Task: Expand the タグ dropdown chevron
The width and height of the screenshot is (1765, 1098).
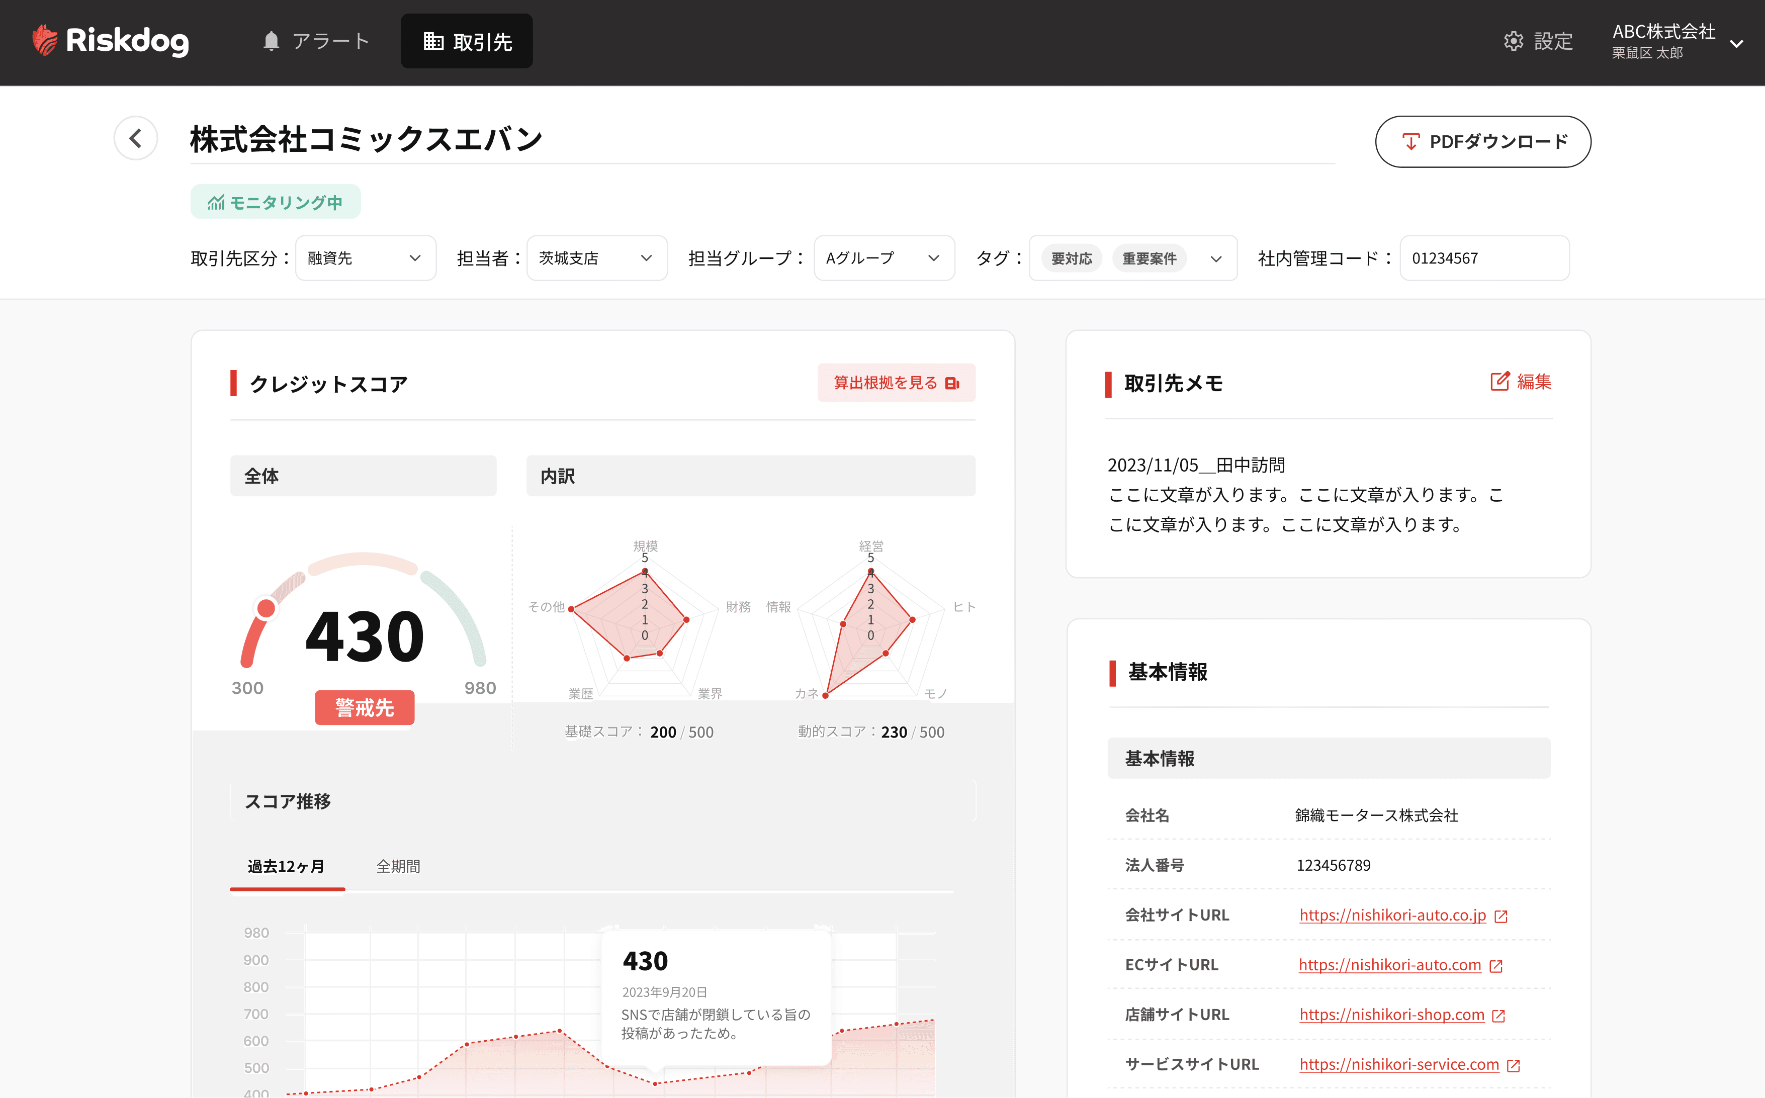Action: 1216,259
